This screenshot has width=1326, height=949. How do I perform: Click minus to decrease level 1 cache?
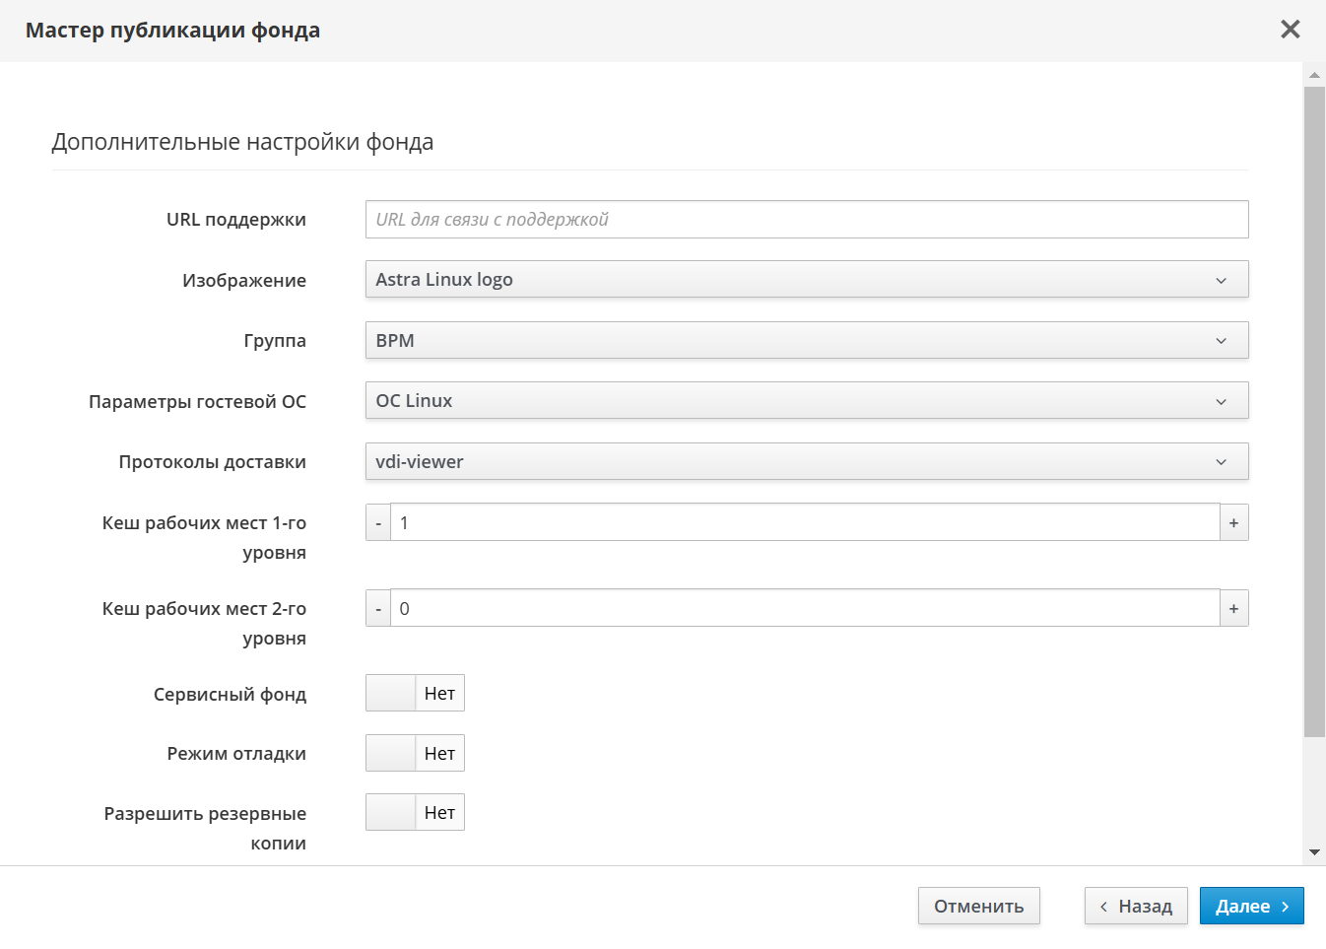[378, 523]
